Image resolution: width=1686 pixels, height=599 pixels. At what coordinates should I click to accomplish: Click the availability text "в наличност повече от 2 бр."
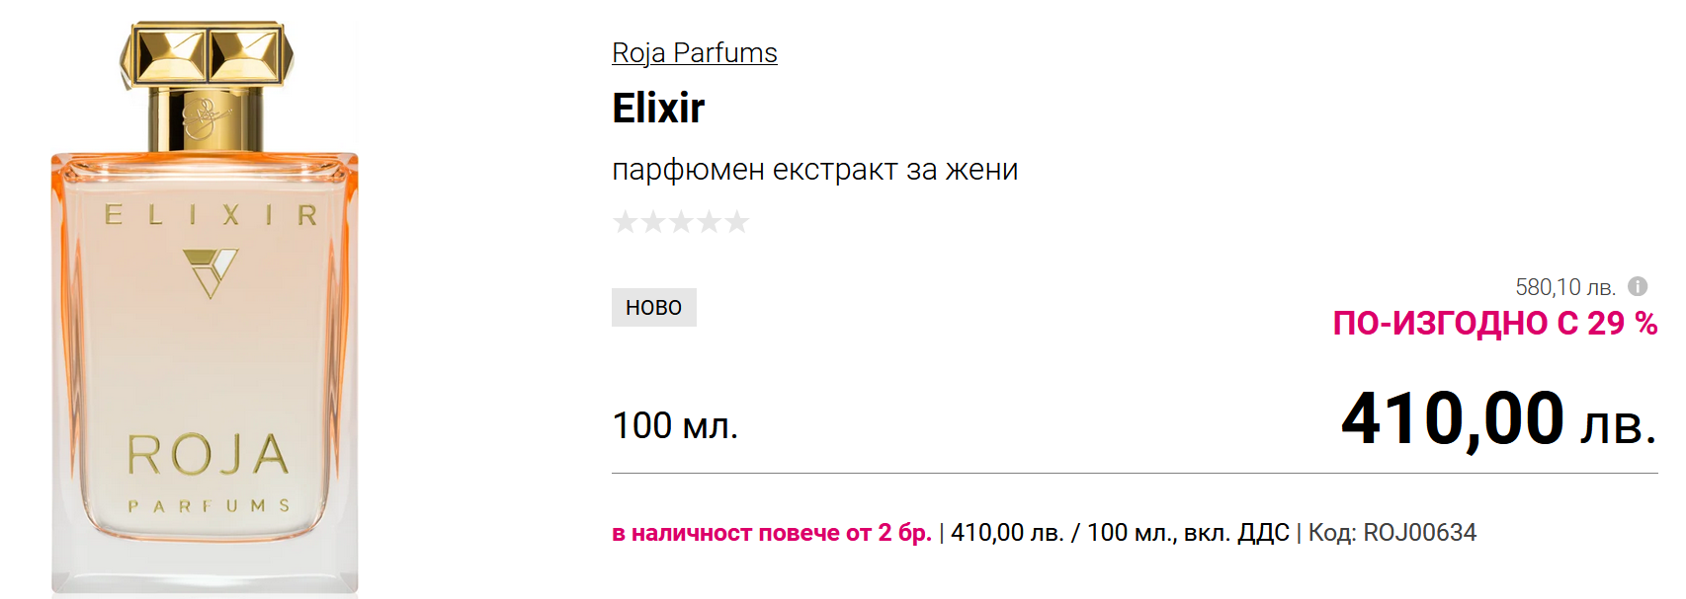pyautogui.click(x=772, y=533)
